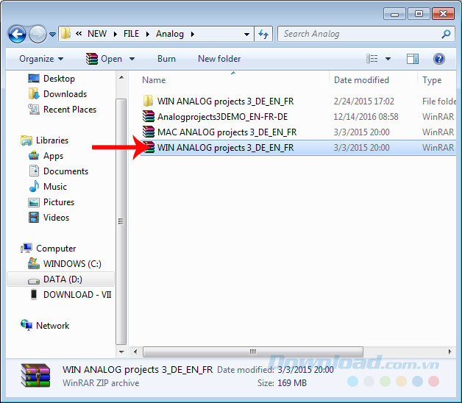462x403 pixels.
Task: Click the refresh button beside address bar
Action: [264, 34]
